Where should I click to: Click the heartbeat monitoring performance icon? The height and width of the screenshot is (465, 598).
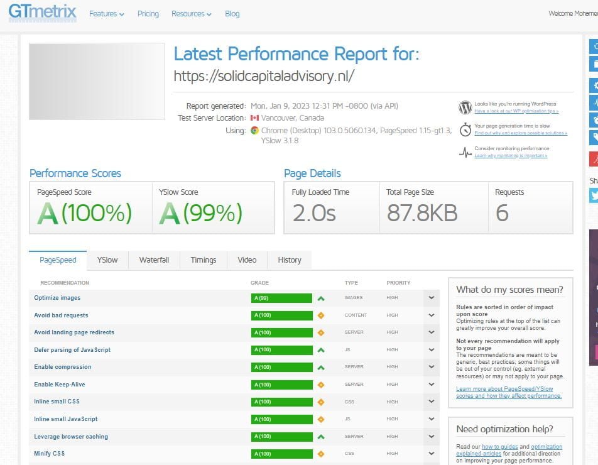pos(465,152)
